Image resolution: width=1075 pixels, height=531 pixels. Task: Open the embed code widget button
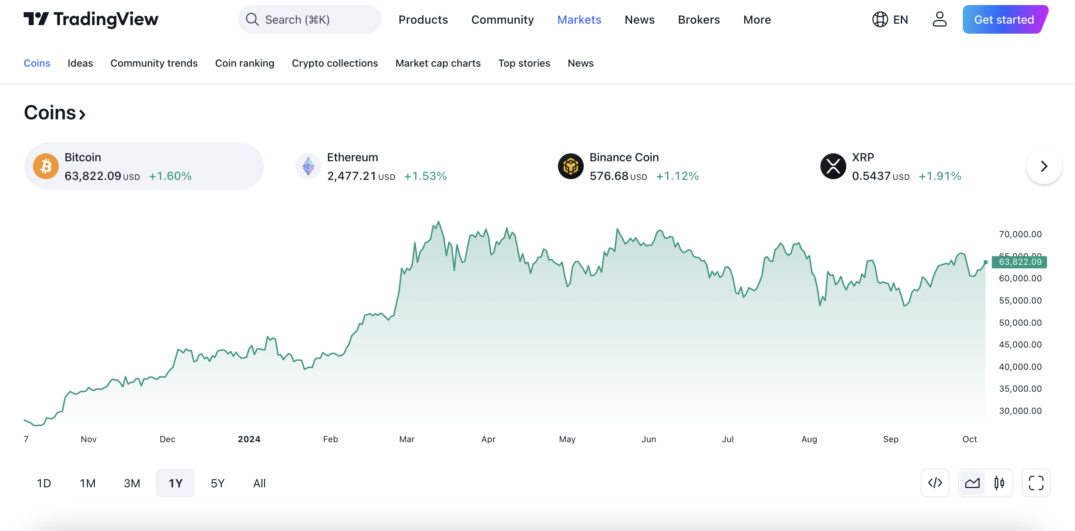click(935, 483)
